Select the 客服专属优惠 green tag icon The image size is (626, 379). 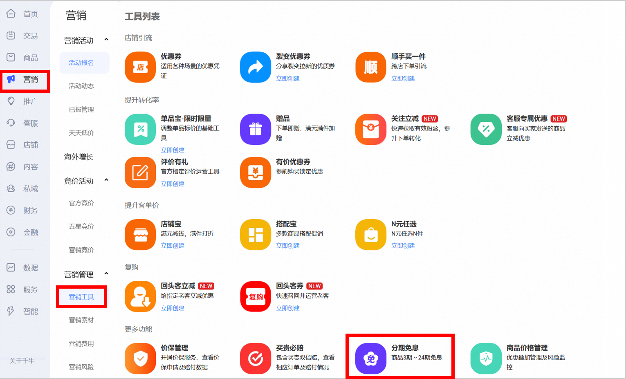point(486,129)
